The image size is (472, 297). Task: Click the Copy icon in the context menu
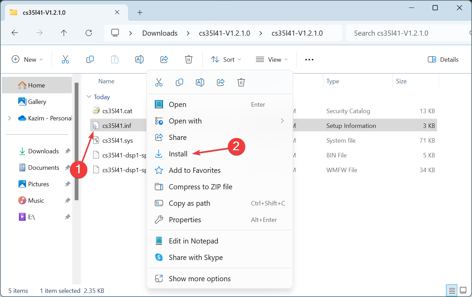pyautogui.click(x=179, y=82)
